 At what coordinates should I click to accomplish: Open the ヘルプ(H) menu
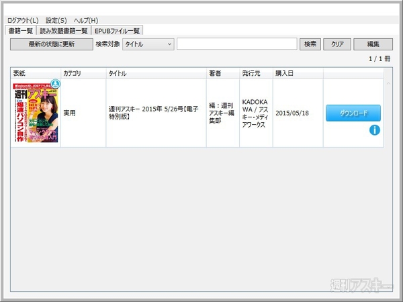click(x=86, y=20)
